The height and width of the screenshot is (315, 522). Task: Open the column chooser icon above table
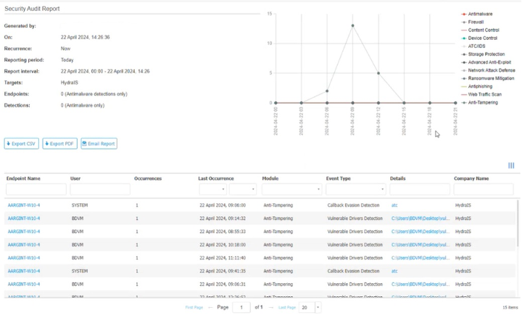coord(511,165)
